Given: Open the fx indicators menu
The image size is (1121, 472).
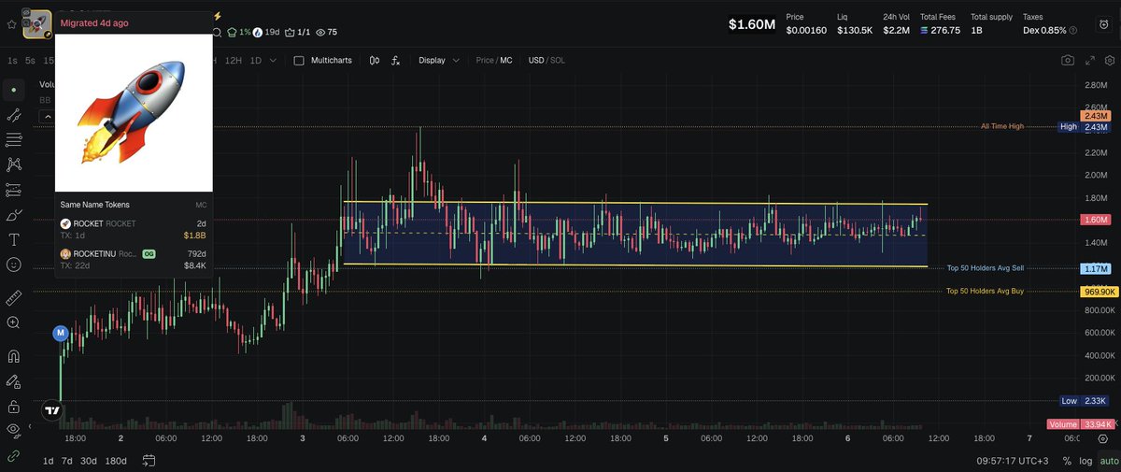Looking at the screenshot, I should [x=395, y=60].
